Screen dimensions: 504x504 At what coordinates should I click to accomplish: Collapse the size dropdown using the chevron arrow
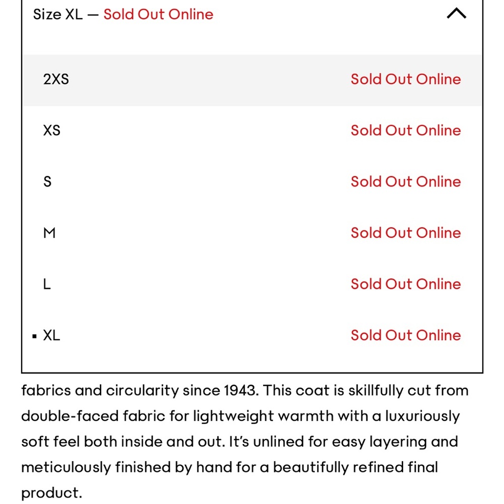coord(457,14)
